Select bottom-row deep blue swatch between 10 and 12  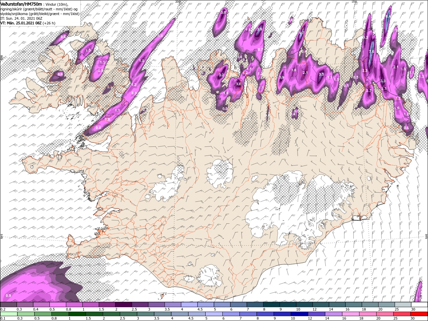click(x=300, y=314)
